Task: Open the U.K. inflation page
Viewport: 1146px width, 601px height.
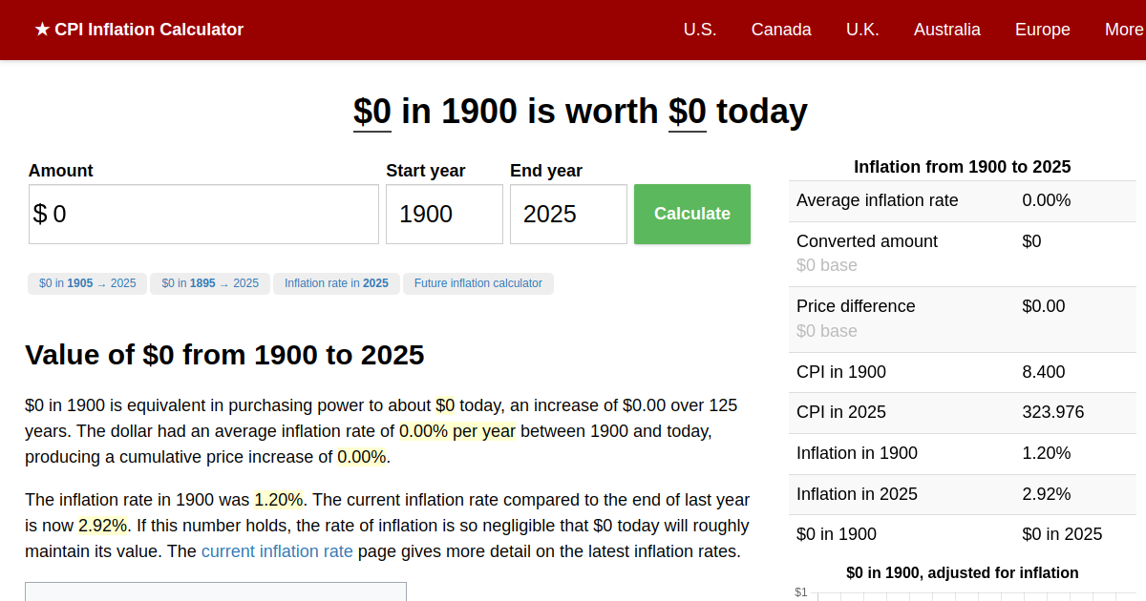Action: point(862,30)
